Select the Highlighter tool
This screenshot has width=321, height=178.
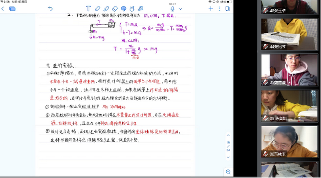click(106, 8)
